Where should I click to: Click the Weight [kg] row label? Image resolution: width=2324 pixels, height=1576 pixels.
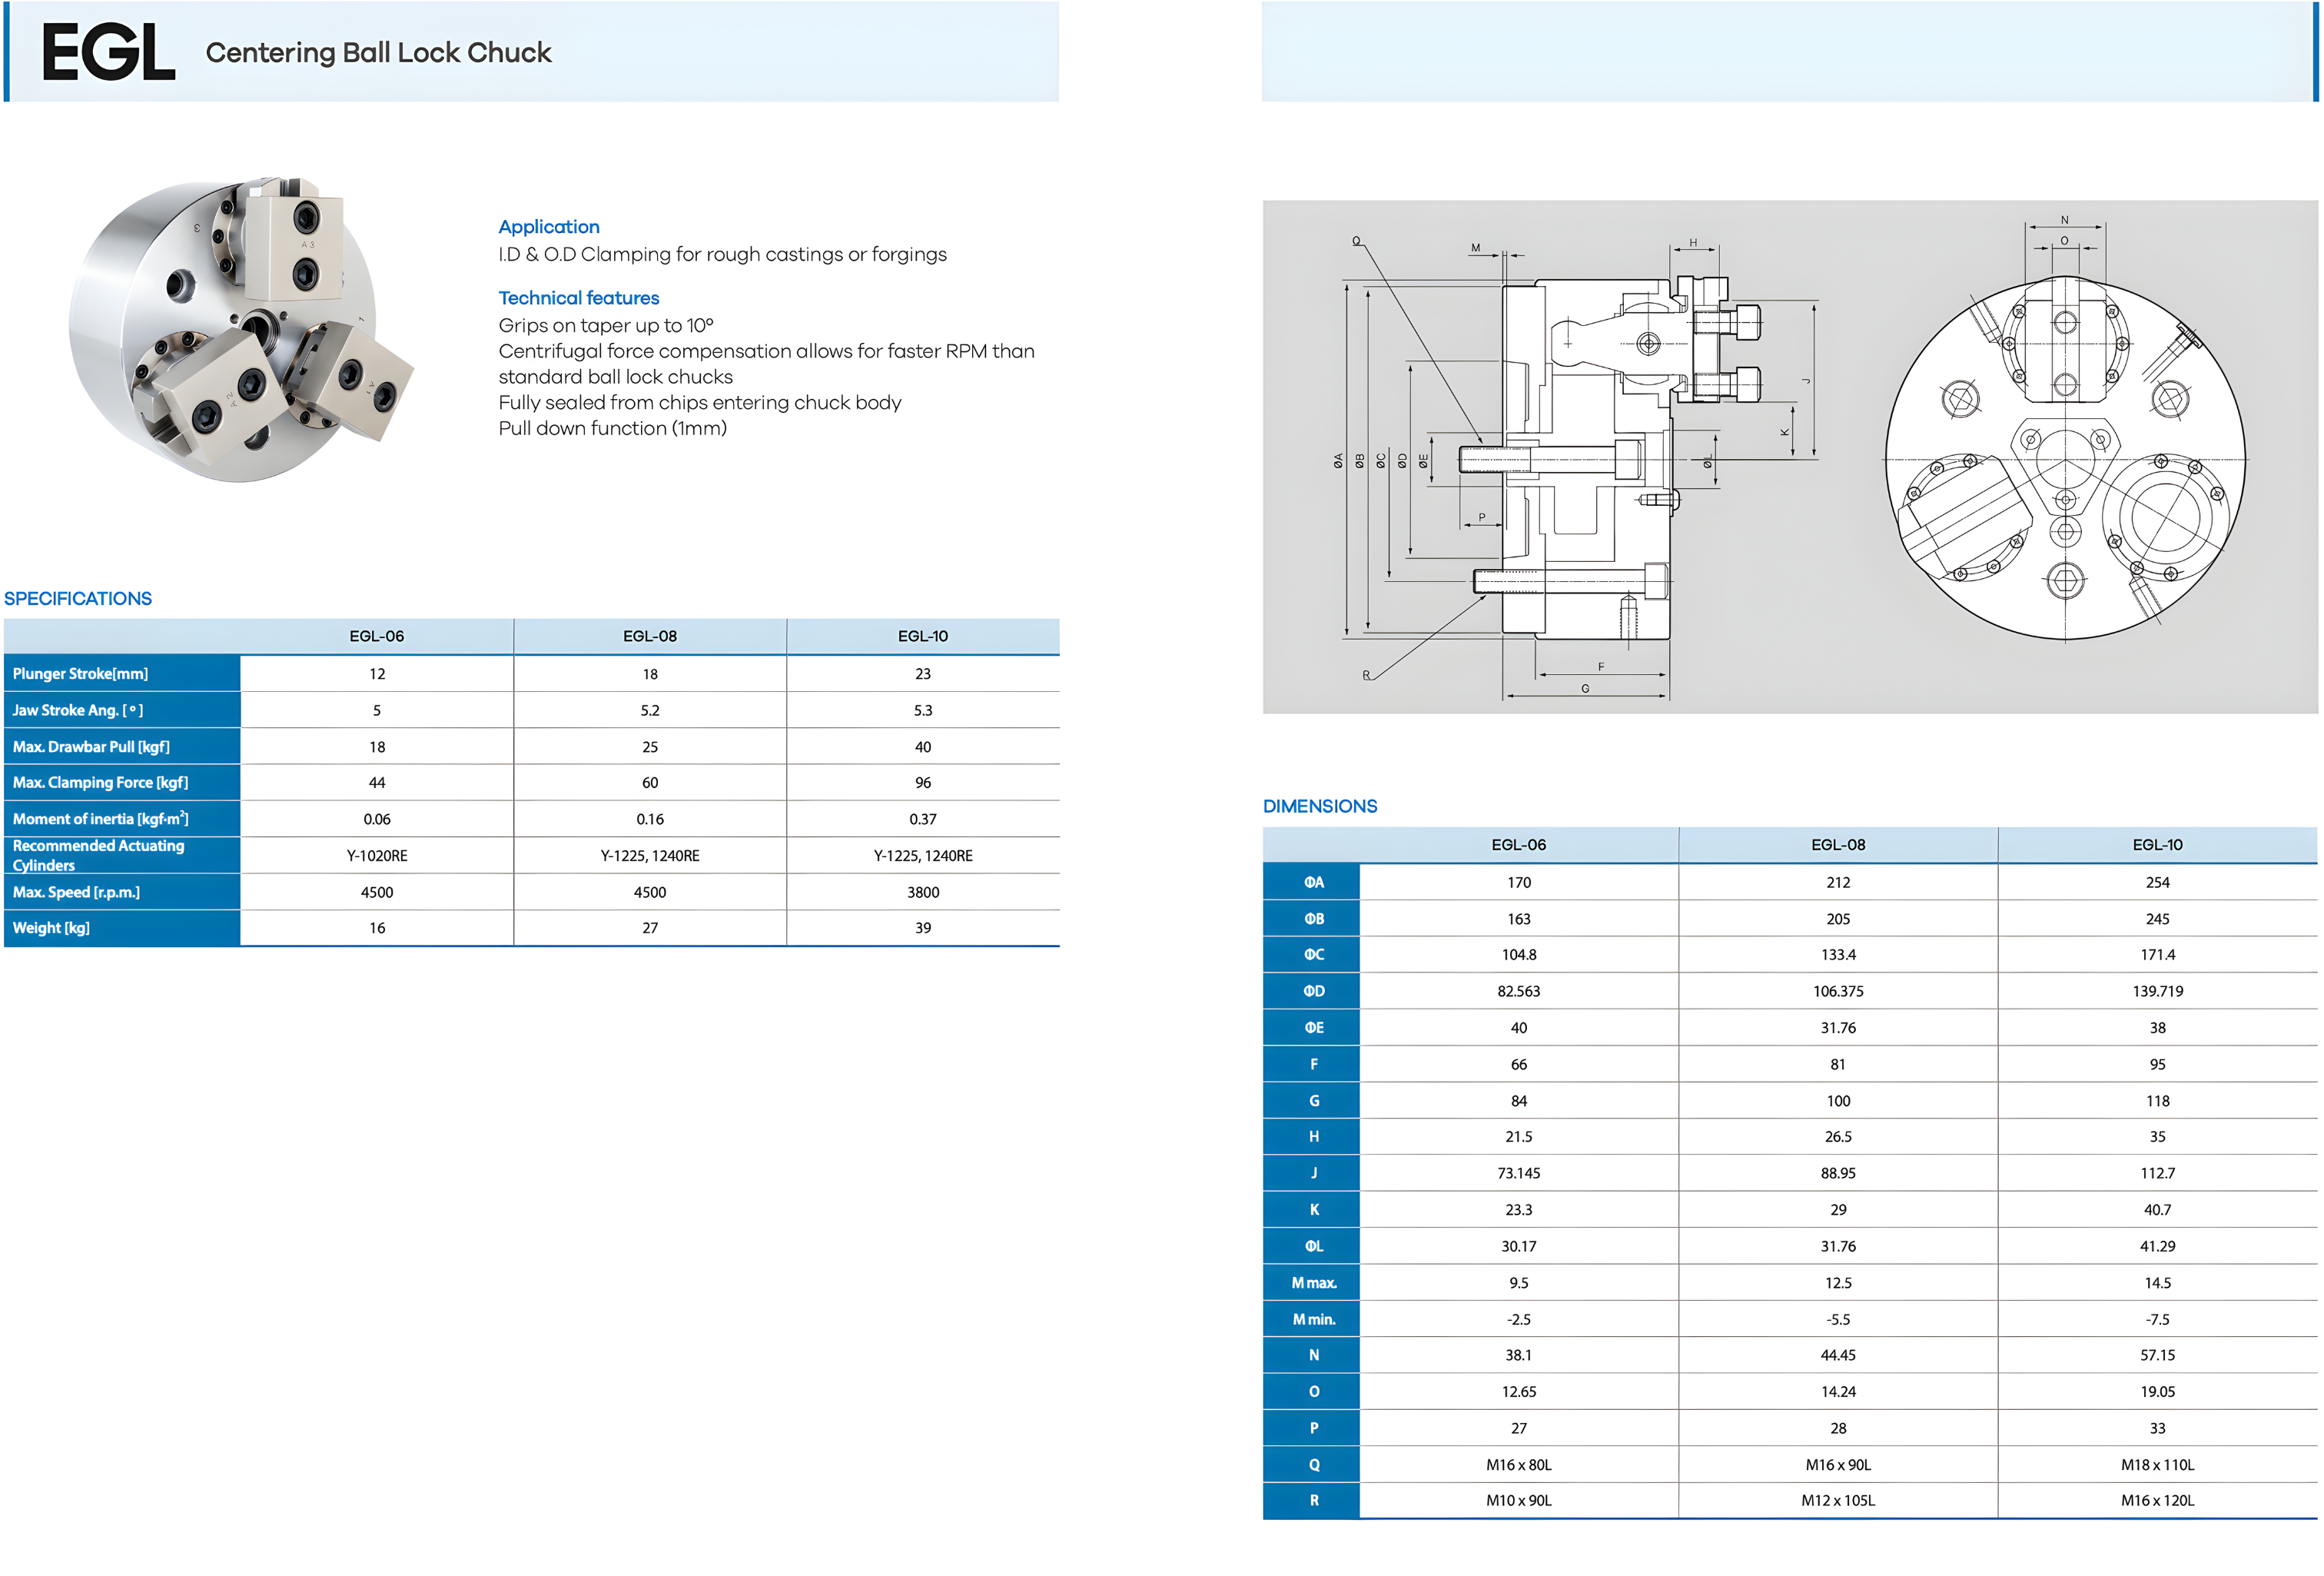[x=51, y=928]
